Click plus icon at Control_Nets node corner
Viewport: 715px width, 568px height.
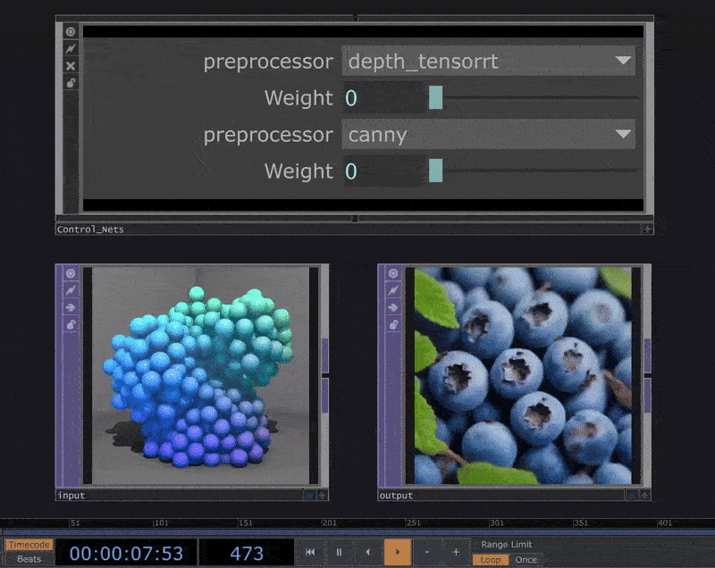tap(646, 230)
